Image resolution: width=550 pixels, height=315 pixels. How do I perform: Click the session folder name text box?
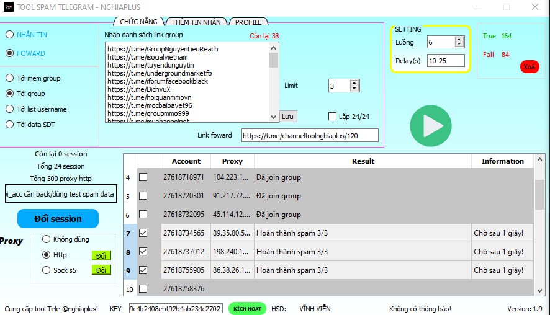61,193
